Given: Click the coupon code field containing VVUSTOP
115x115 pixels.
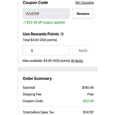Looking at the screenshot, I should tap(46, 14).
